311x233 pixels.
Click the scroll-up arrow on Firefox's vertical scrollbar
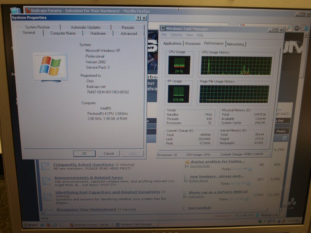[306, 35]
